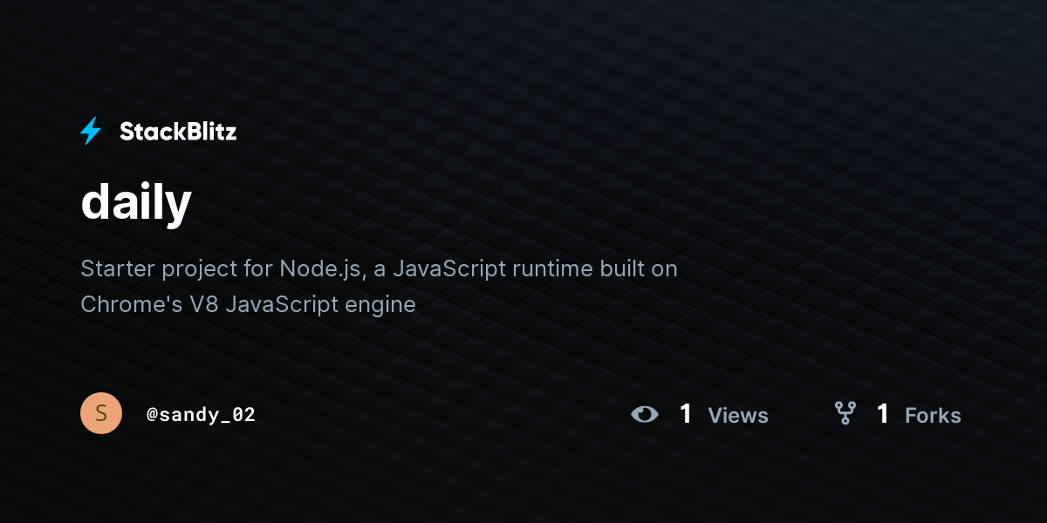Click the StackBlitz lightning bolt logo
The width and height of the screenshot is (1047, 523).
(91, 132)
